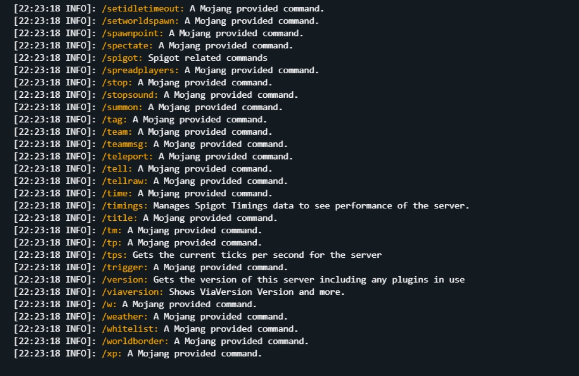The image size is (579, 376).
Task: Click the /worldborder command name
Action: tap(135, 342)
